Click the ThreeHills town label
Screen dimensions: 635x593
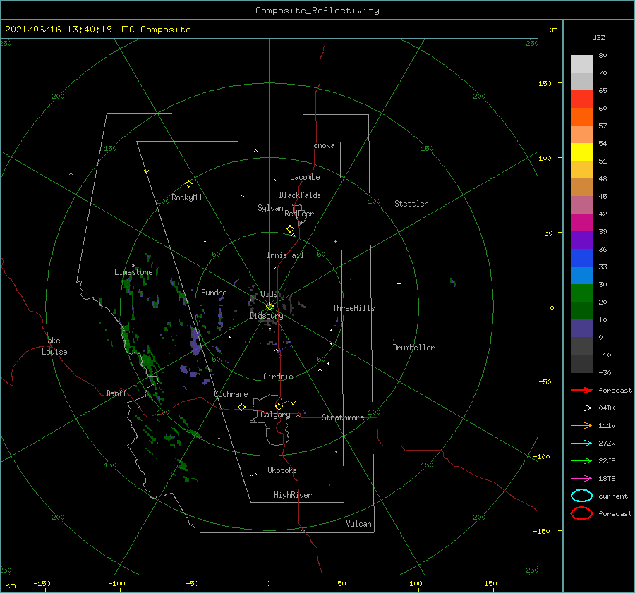(353, 308)
